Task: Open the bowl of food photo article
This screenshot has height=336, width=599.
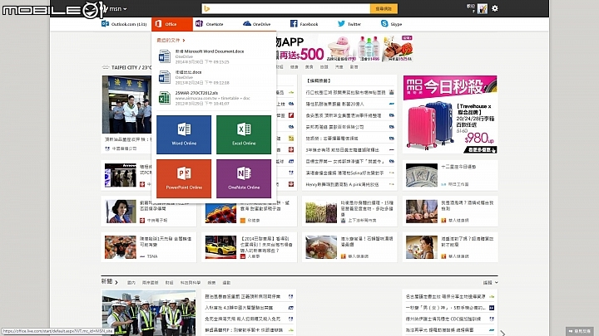Action: 321,247
